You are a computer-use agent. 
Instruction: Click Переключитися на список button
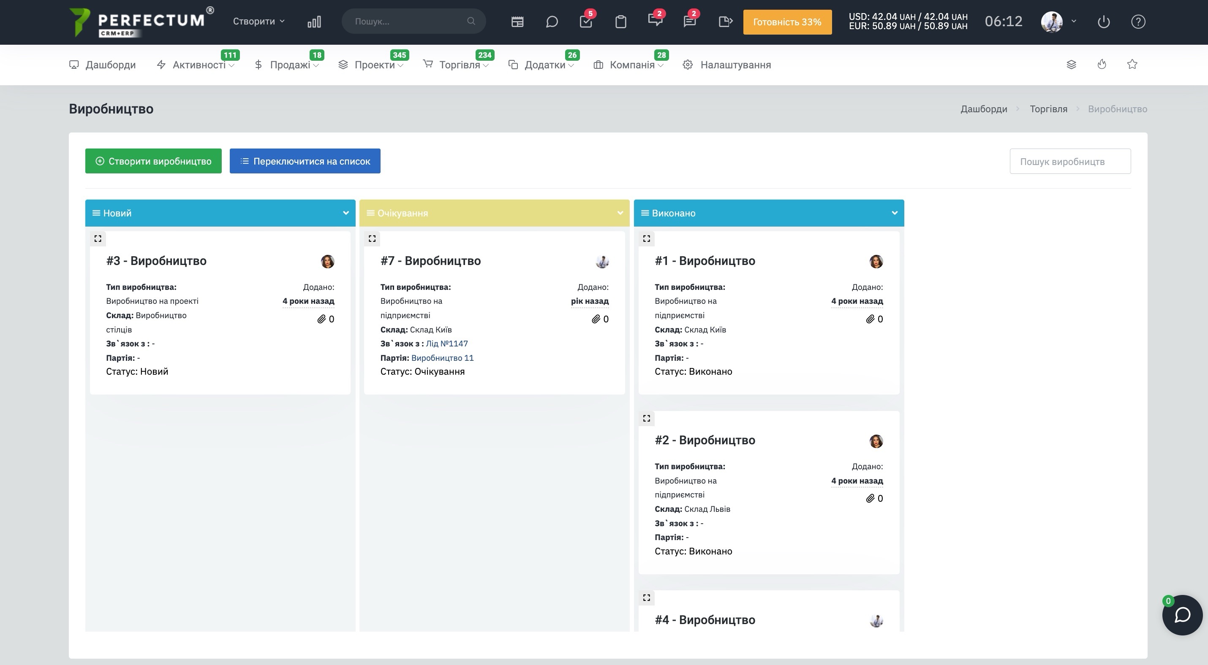click(x=305, y=161)
